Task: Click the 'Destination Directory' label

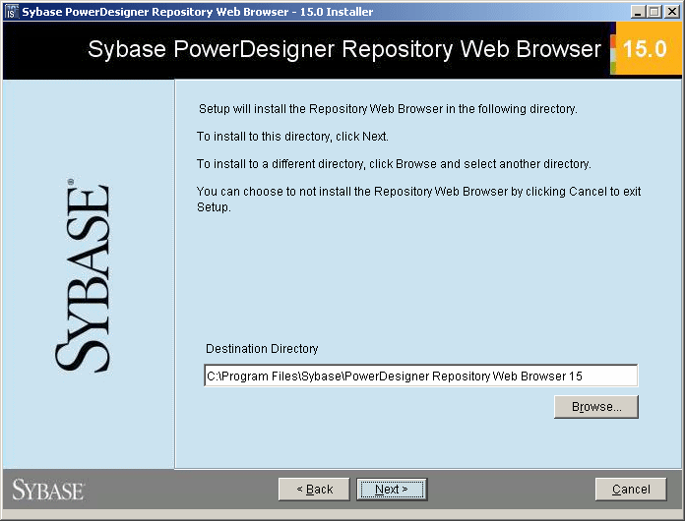Action: 262,349
